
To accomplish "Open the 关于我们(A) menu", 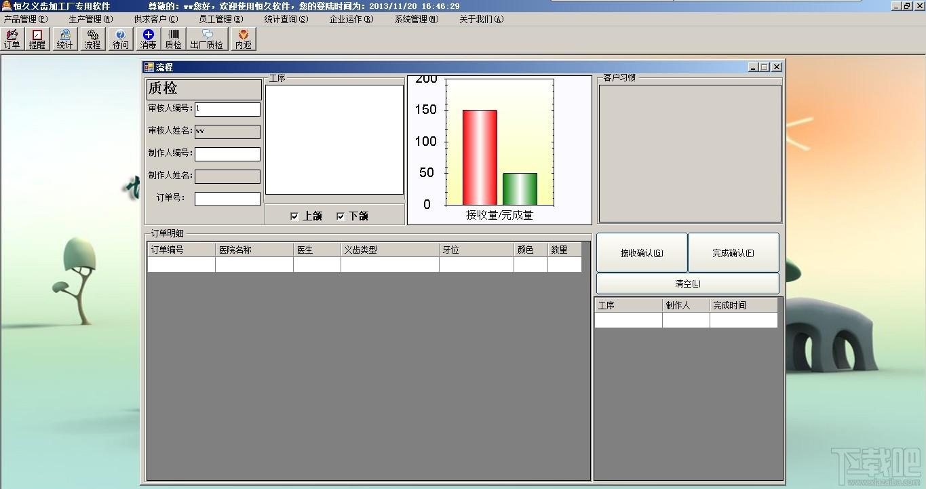I will [481, 19].
